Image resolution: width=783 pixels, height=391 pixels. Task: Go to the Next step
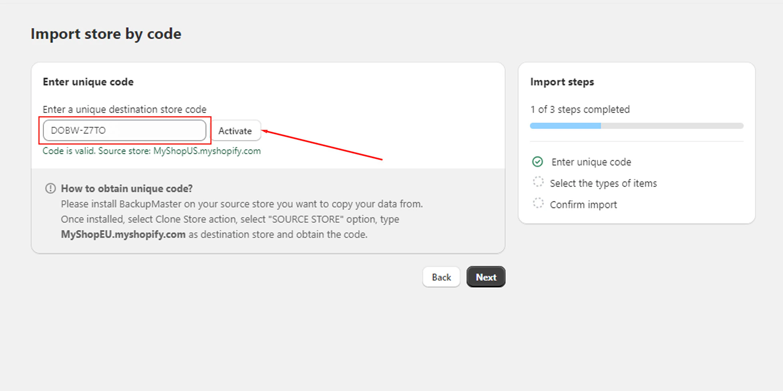[486, 277]
